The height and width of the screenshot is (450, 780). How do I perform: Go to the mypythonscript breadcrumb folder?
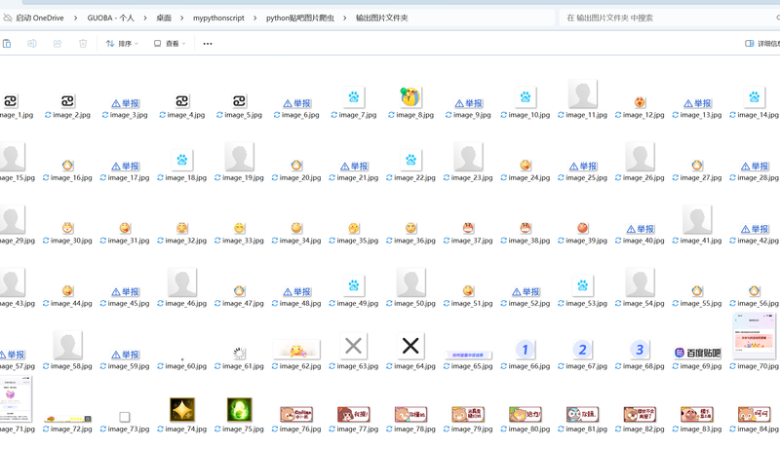(219, 18)
